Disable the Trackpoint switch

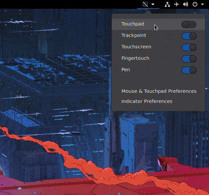189,36
